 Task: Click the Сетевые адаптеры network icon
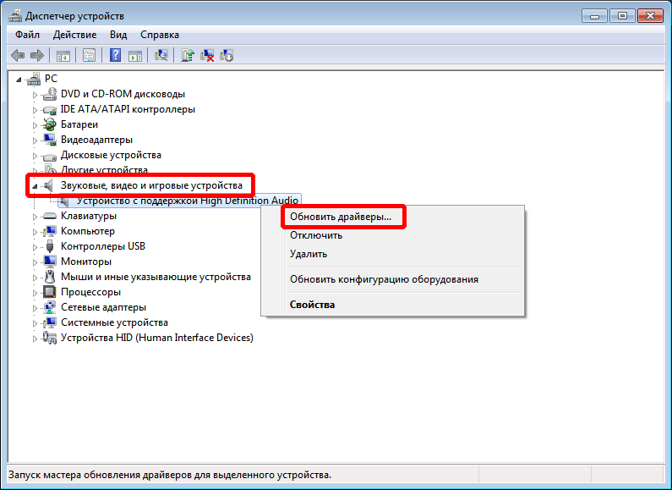[50, 308]
